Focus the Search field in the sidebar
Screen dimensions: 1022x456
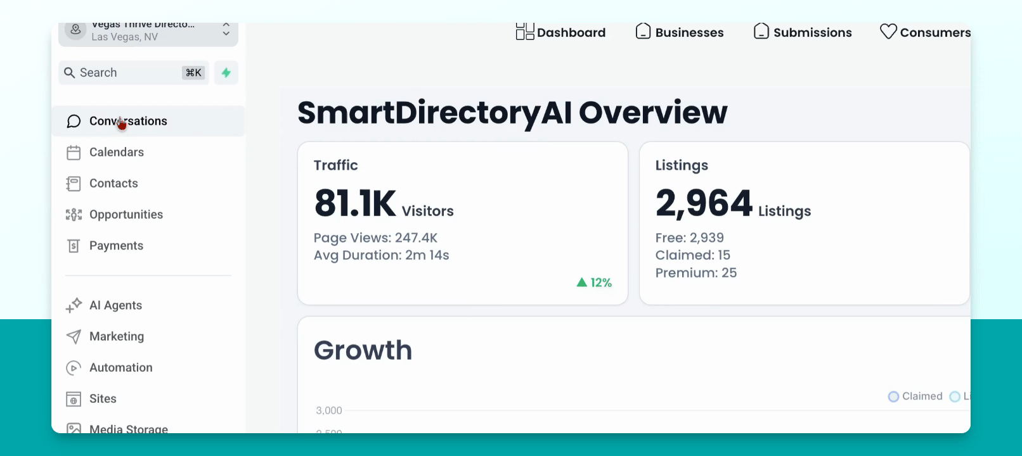click(134, 73)
